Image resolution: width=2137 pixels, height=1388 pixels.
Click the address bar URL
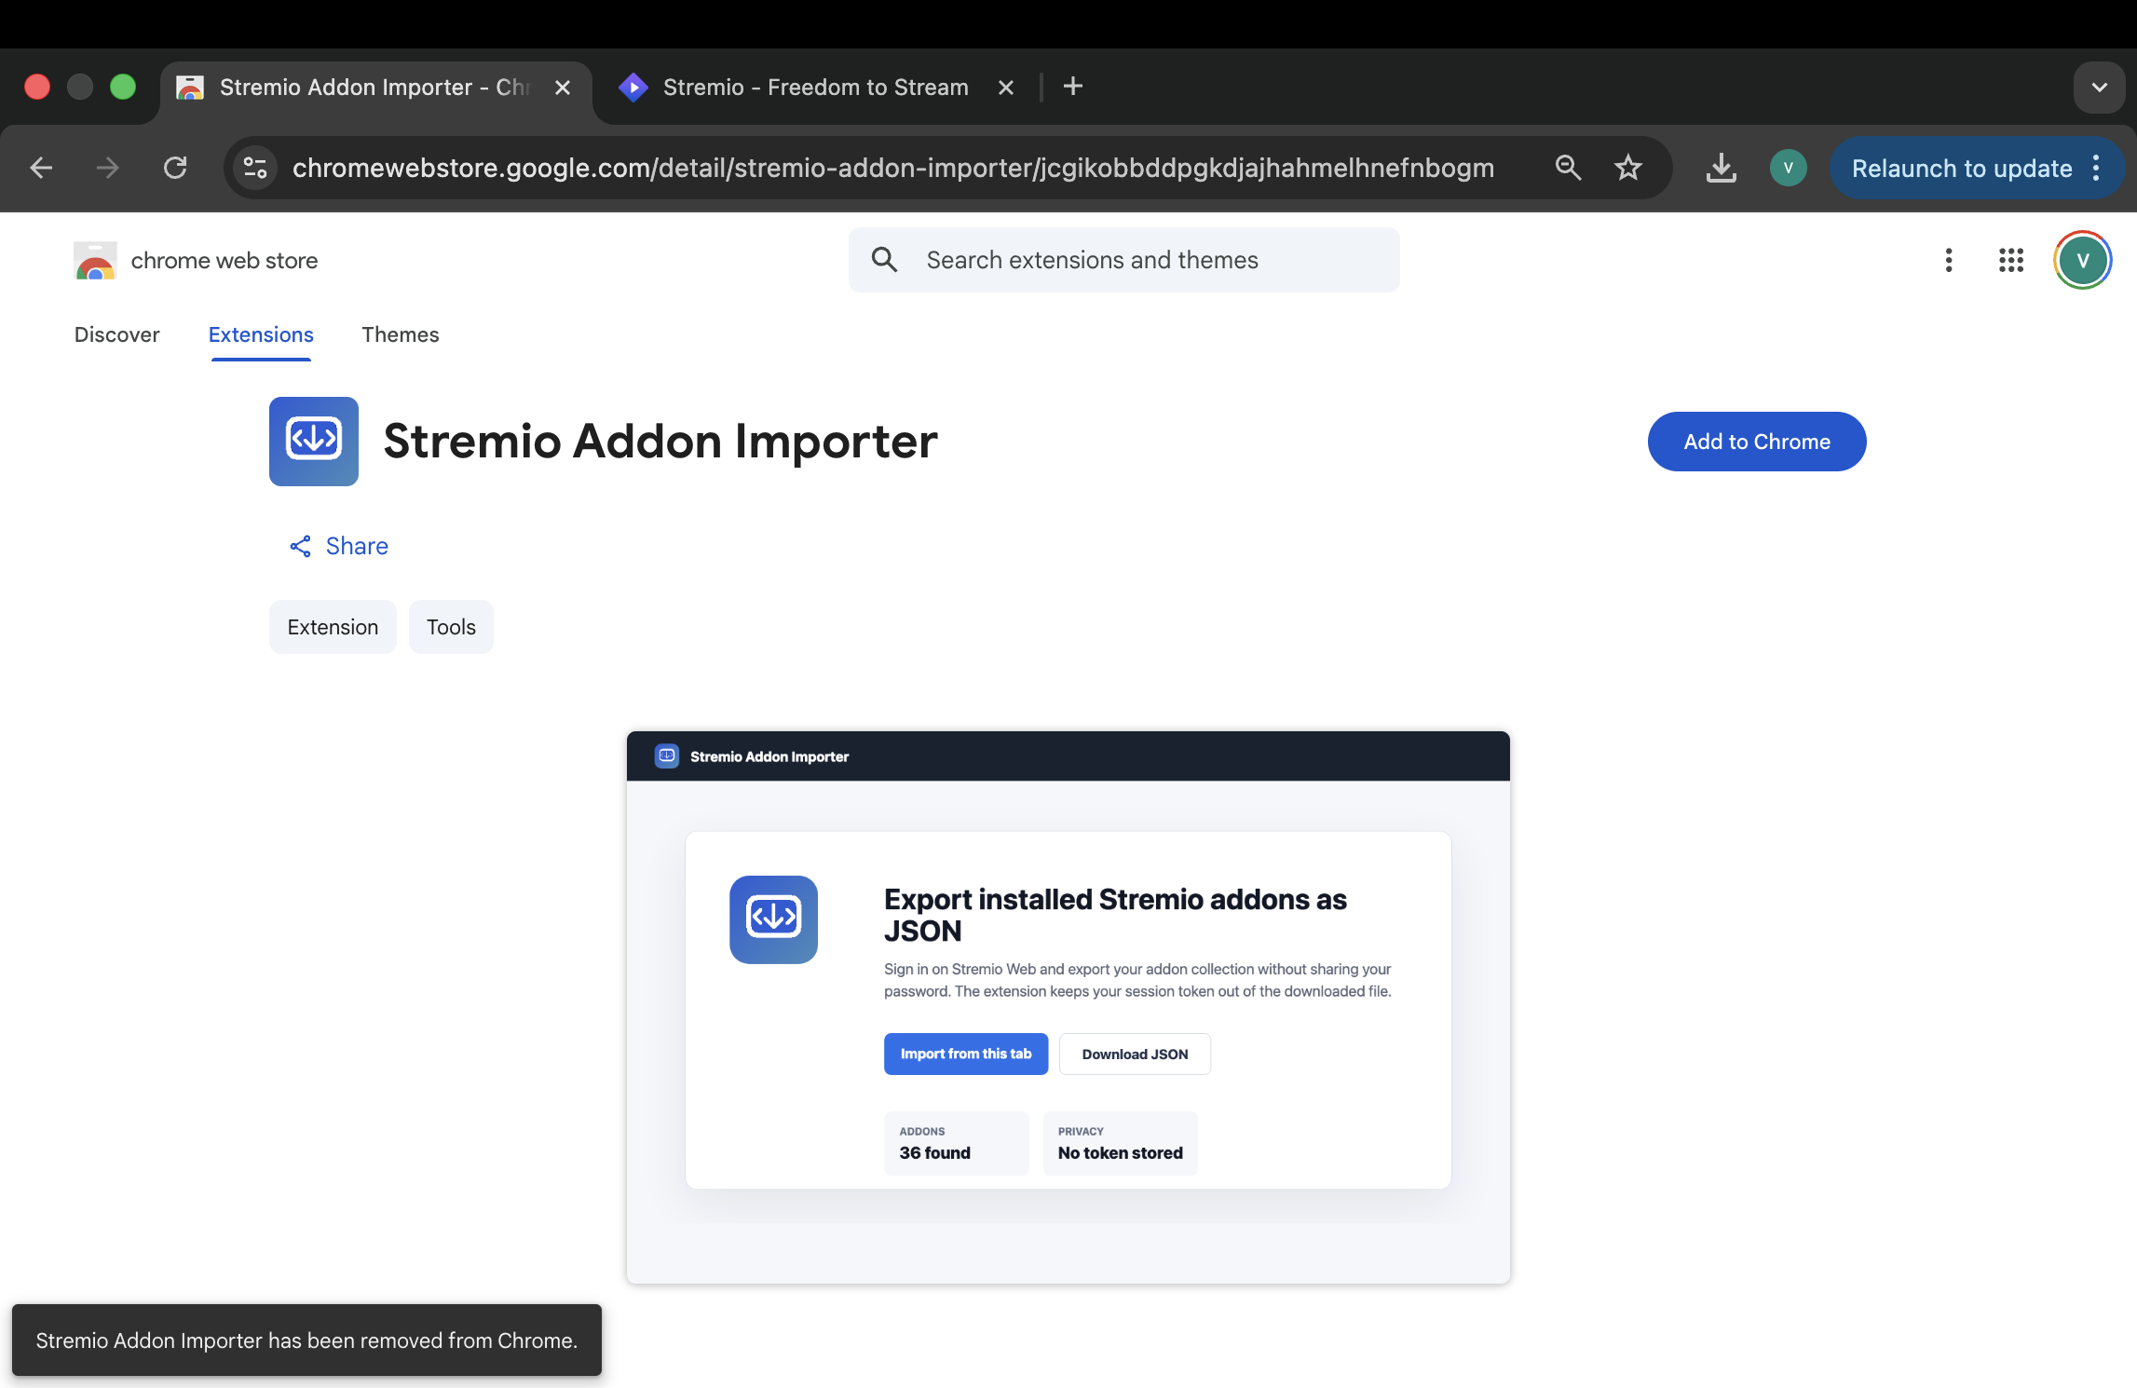(892, 168)
